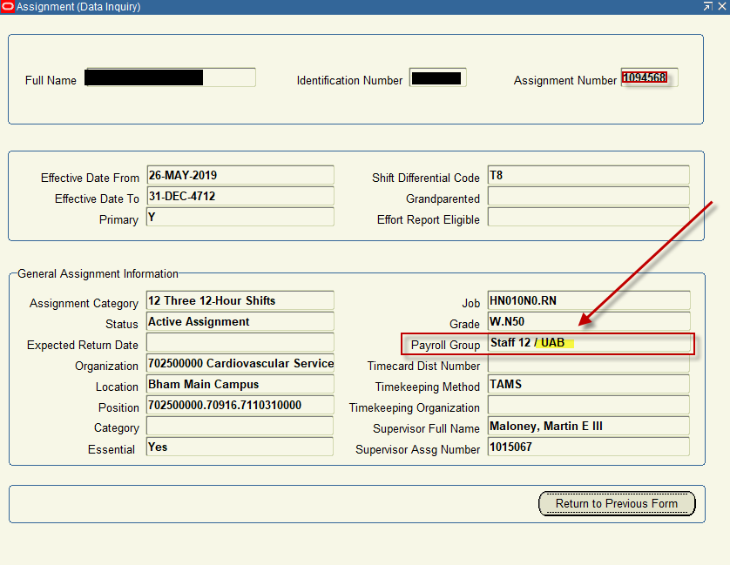Click the Timekeeping Method field showing TAMS
The image size is (730, 565).
[x=588, y=385]
